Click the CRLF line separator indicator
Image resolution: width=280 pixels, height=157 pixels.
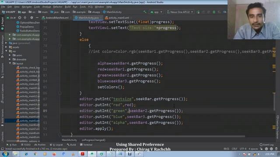[234, 149]
